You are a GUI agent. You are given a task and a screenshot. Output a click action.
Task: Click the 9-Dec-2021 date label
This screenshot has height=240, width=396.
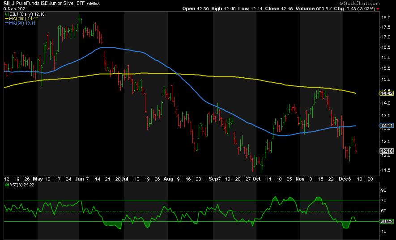pyautogui.click(x=16, y=8)
